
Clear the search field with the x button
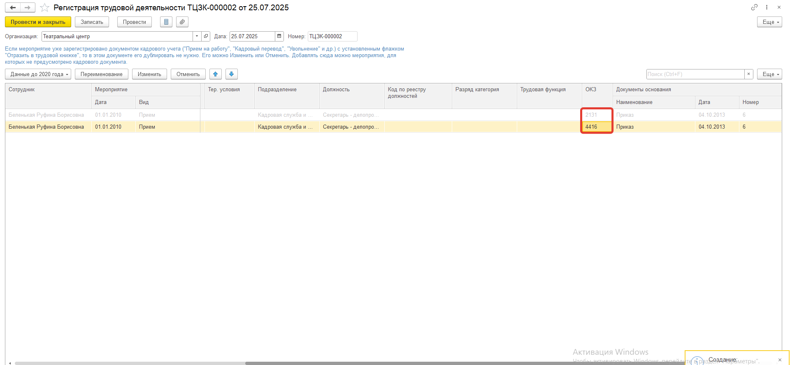[749, 74]
